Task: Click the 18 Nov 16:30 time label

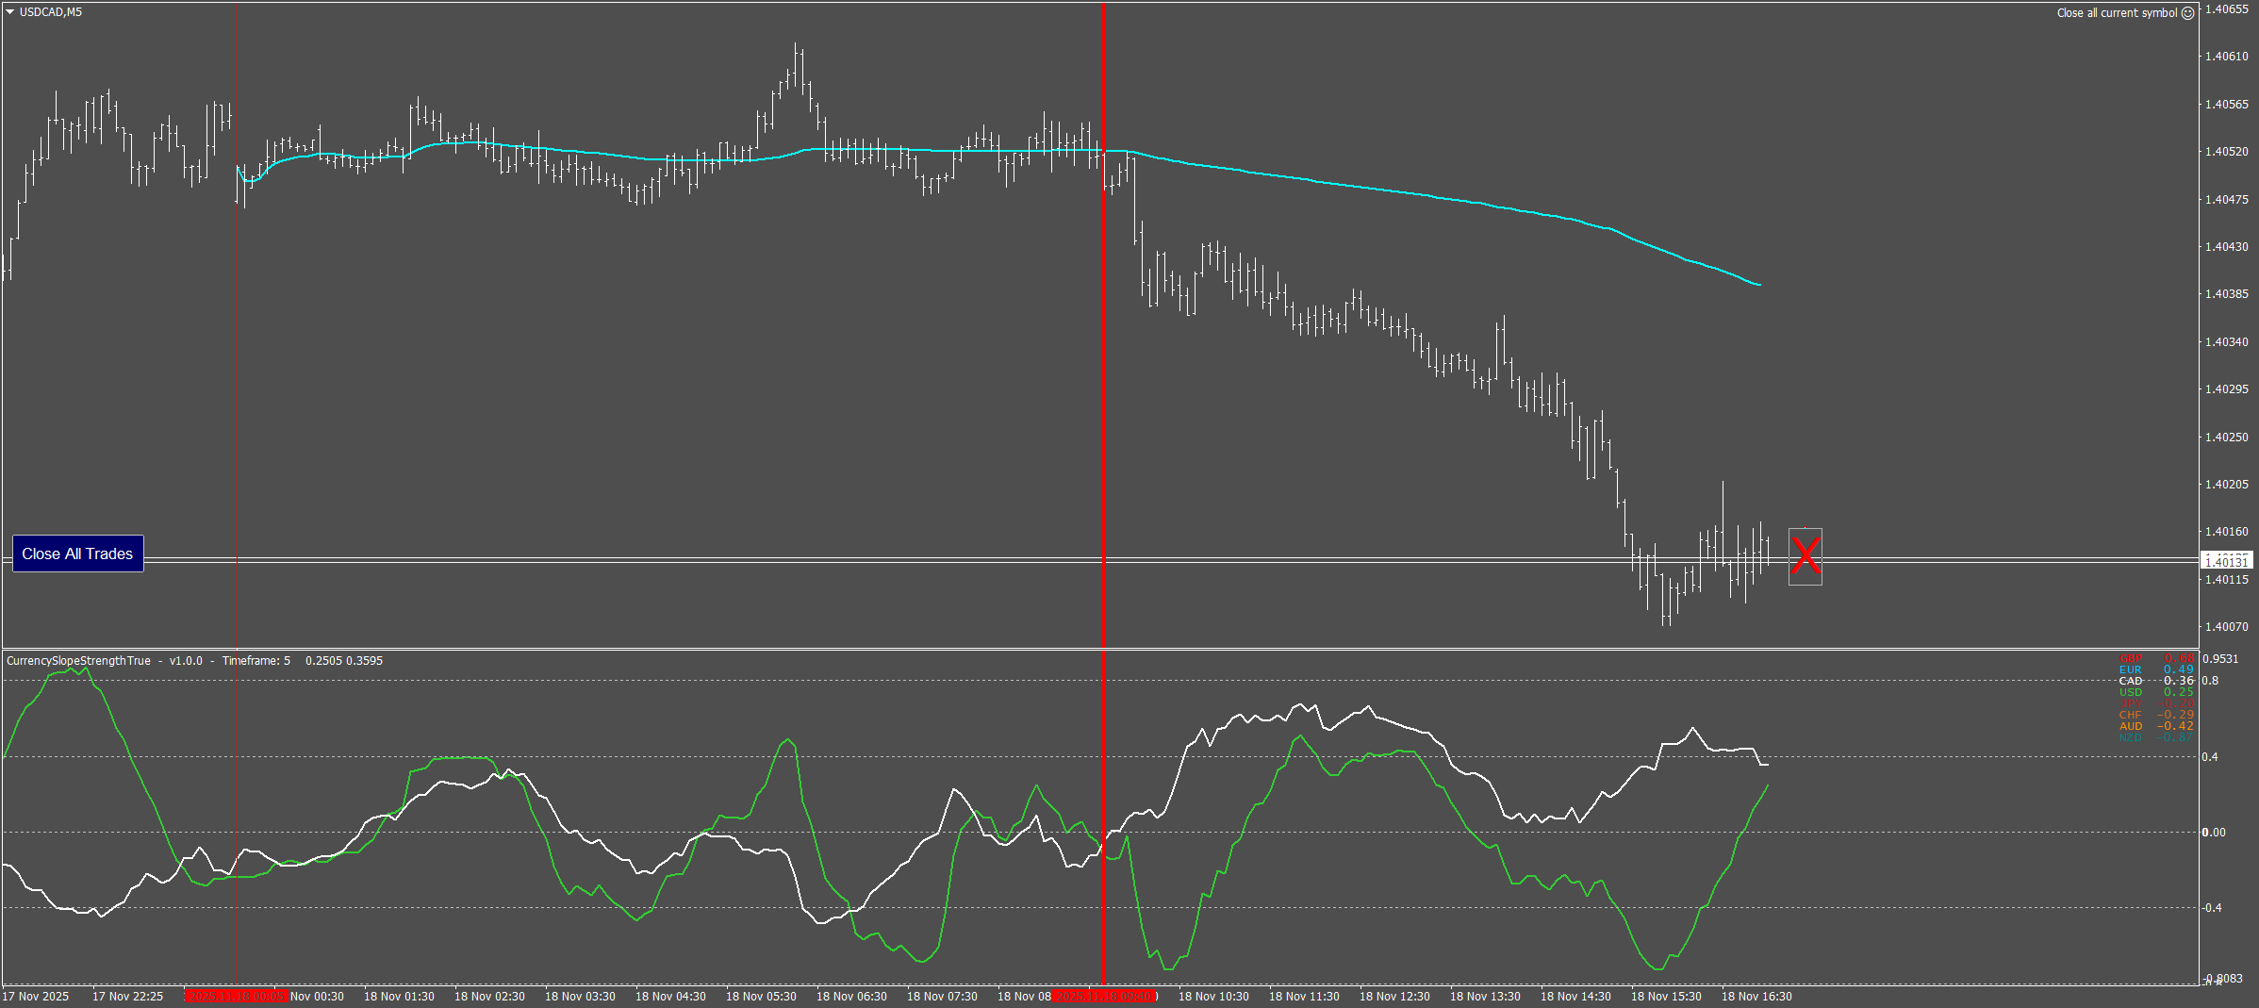Action: 1756,997
